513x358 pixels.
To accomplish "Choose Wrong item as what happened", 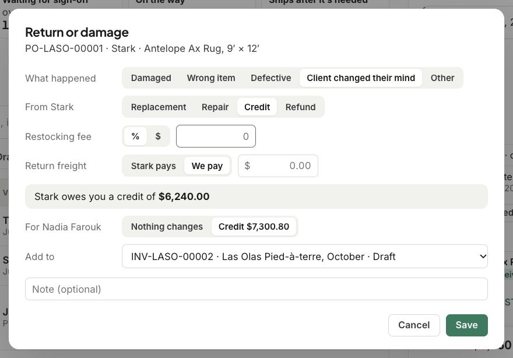I will tap(211, 78).
